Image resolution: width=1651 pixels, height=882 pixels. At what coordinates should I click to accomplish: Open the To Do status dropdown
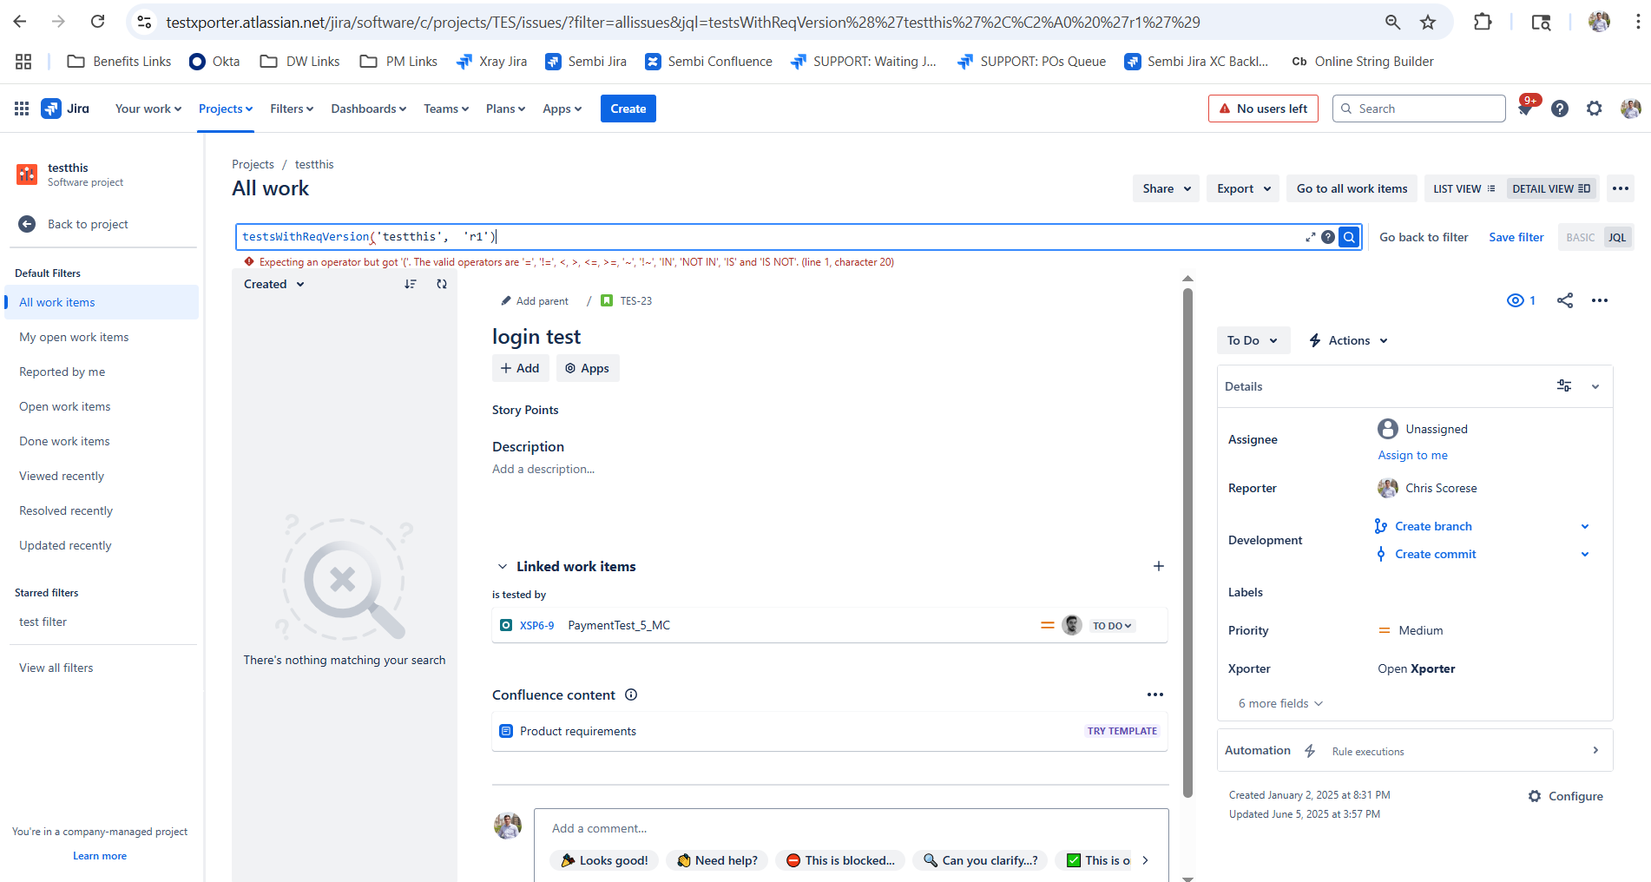tap(1253, 340)
